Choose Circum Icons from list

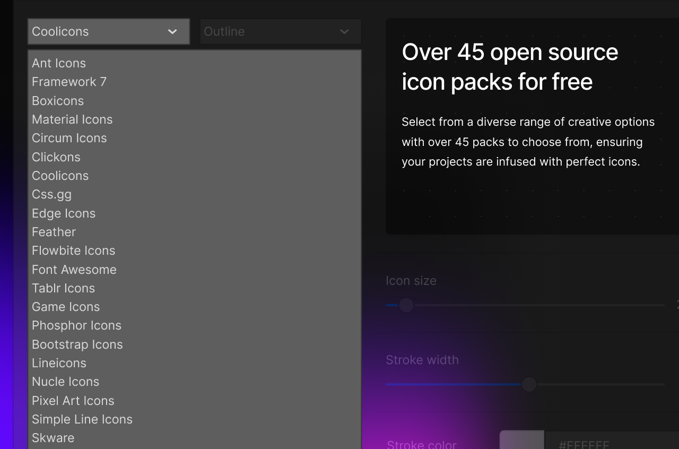coord(194,138)
